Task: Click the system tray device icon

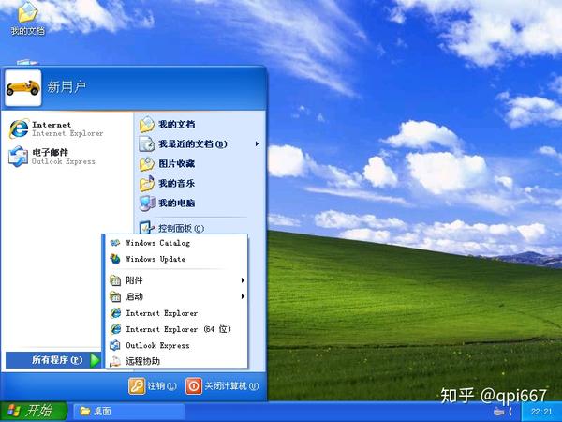Action: [x=498, y=412]
